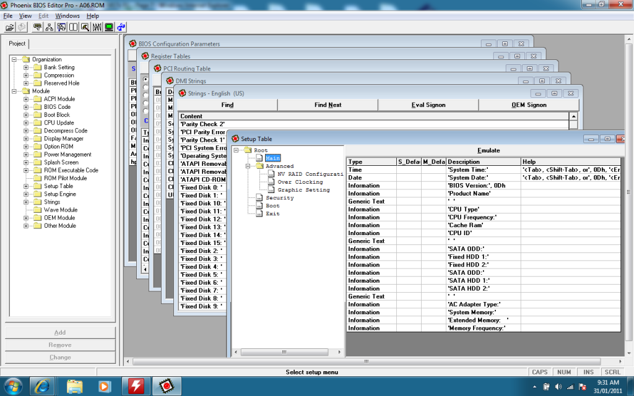634x396 pixels.
Task: Click the Strings list scroll-up arrow
Action: (x=573, y=116)
